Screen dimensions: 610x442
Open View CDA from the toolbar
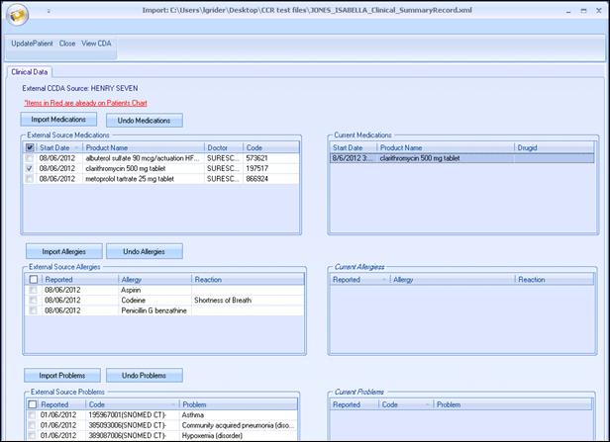click(x=96, y=44)
